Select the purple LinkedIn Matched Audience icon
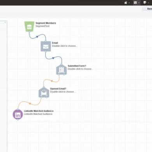Viewport: 152px width, 152px height. [18, 115]
